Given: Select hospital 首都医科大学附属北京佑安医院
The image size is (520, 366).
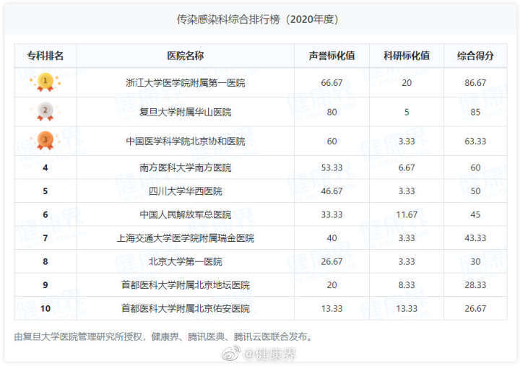Looking at the screenshot, I should click(x=186, y=309).
